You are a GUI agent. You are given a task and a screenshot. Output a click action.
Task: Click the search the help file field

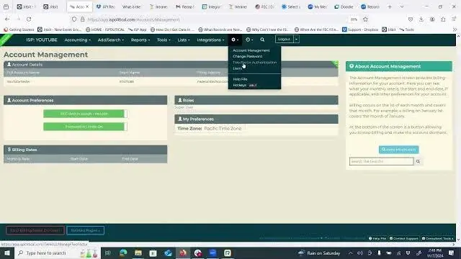pos(381,161)
